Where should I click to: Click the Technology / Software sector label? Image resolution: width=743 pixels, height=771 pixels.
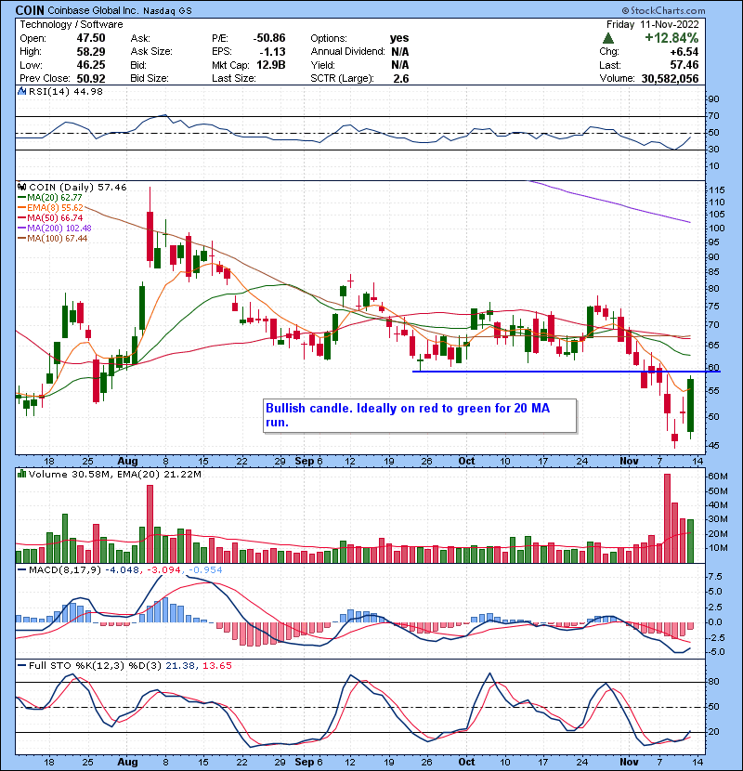click(72, 24)
